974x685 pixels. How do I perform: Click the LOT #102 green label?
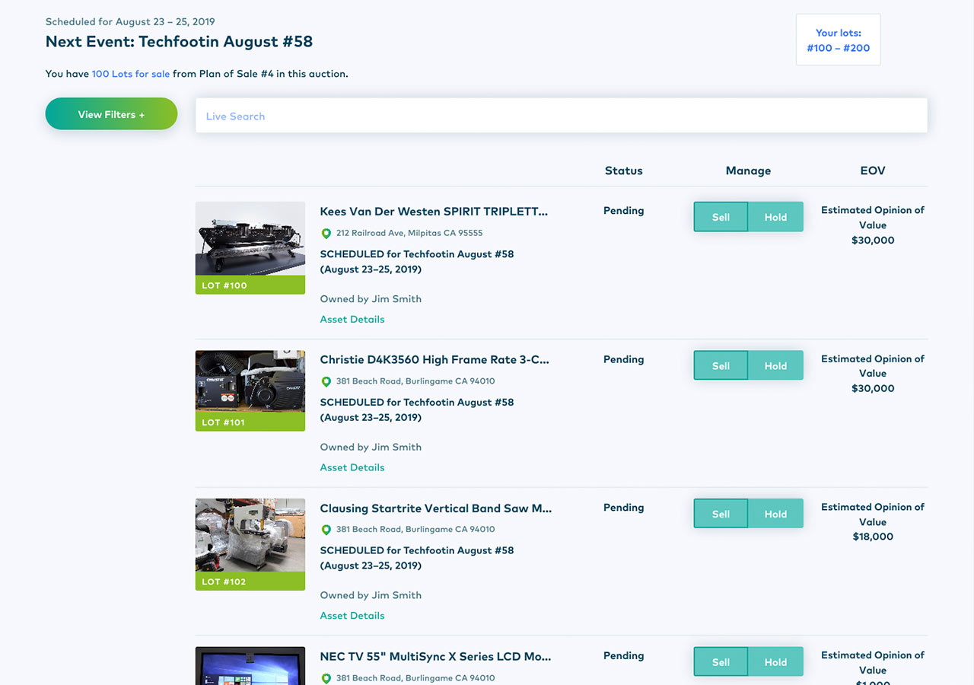tap(250, 581)
